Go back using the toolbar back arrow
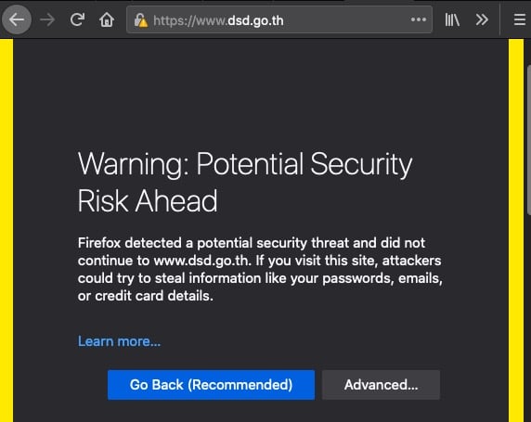The width and height of the screenshot is (531, 422). [17, 20]
